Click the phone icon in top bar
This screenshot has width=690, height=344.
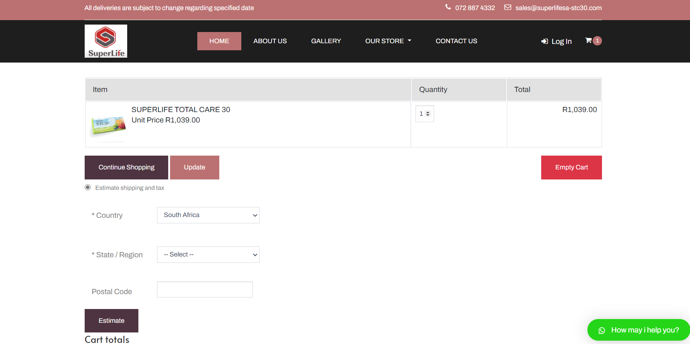[x=448, y=7]
